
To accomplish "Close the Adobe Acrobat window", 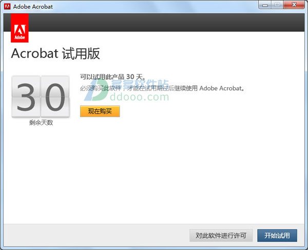I will coord(294,5).
